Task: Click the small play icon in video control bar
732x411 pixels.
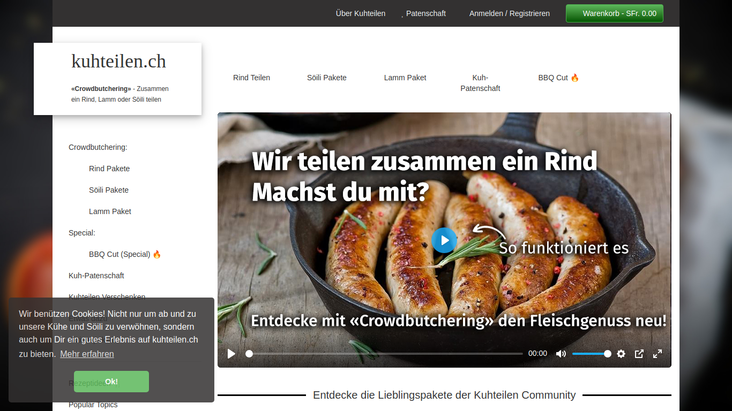Action: coord(231,354)
